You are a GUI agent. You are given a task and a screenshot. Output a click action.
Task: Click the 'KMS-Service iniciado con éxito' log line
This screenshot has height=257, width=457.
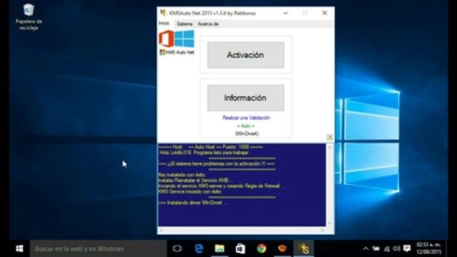(190, 192)
